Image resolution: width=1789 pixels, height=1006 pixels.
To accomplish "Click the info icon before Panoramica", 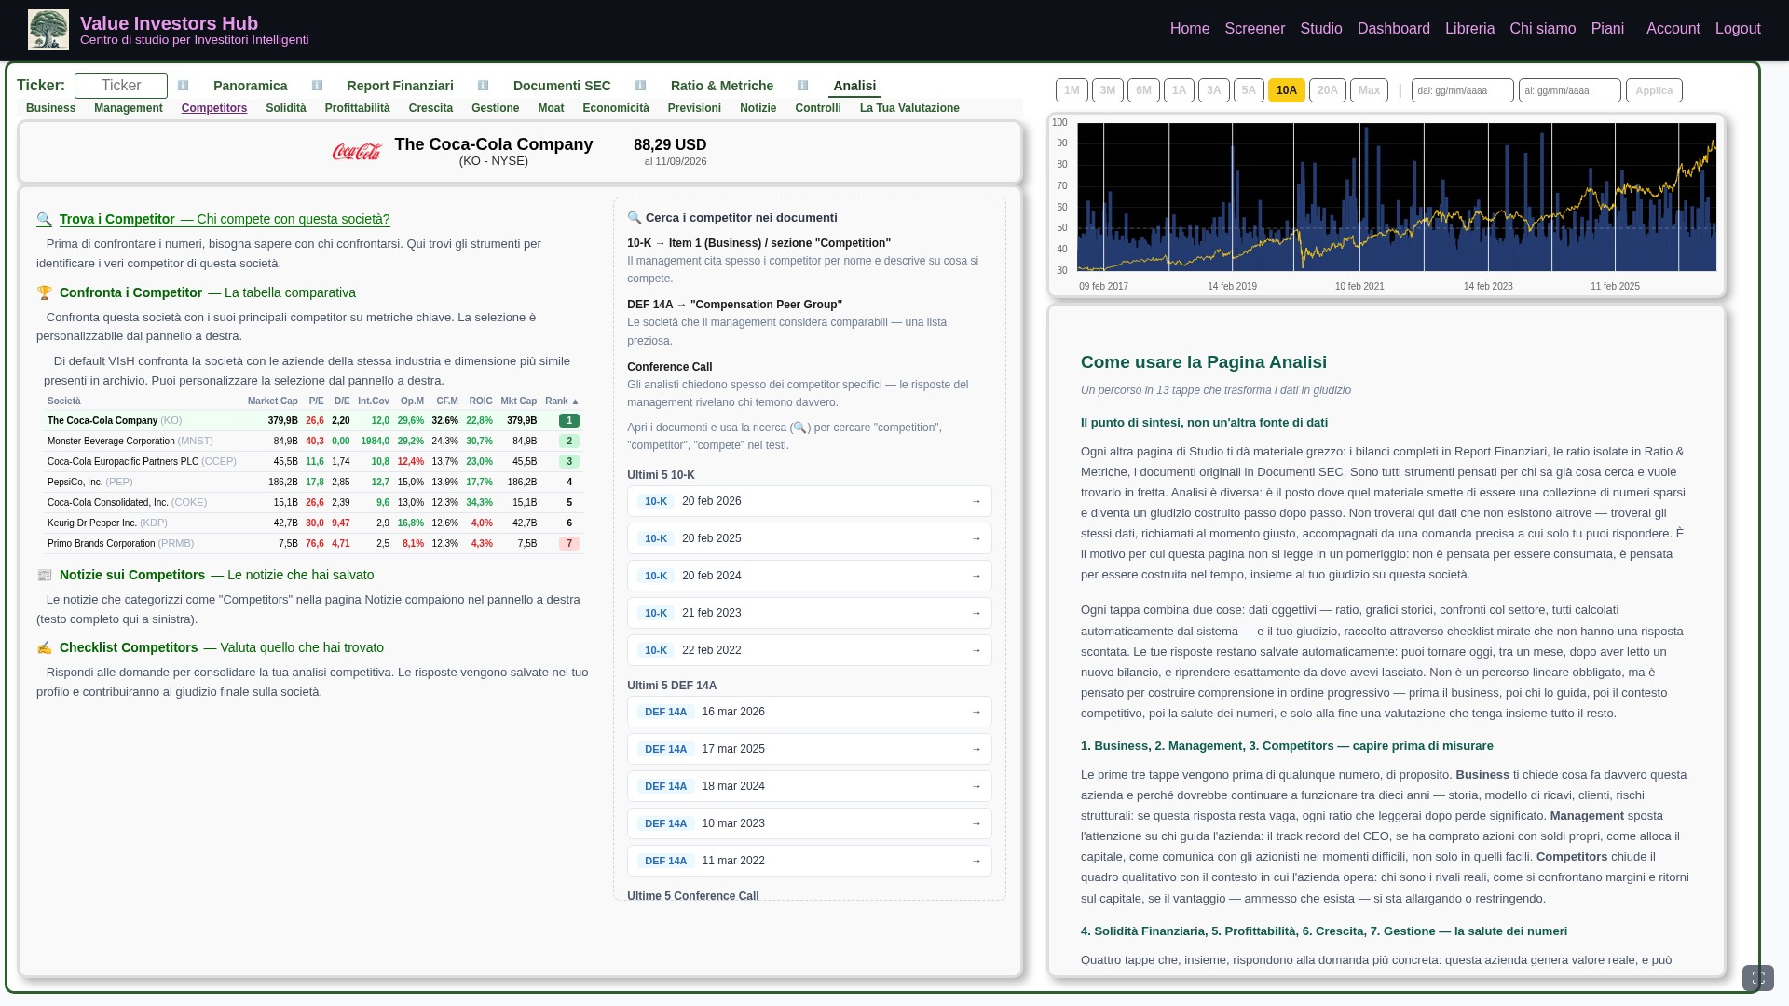I will point(184,86).
